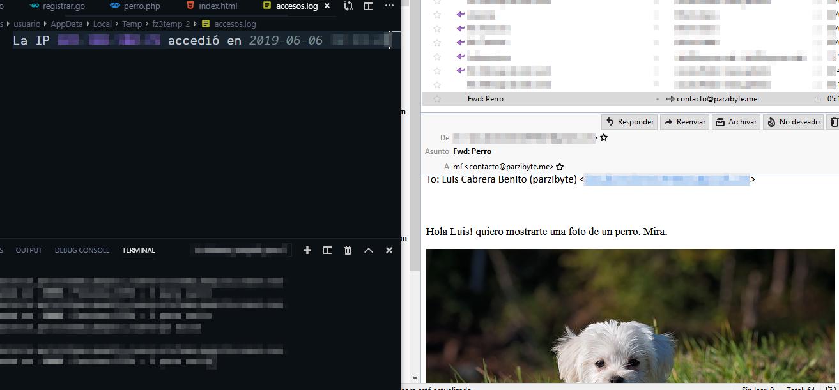Archive the email with Archivar

(x=736, y=122)
